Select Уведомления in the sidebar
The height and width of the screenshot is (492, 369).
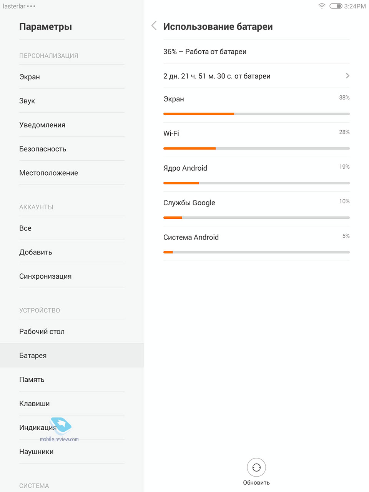(72, 125)
